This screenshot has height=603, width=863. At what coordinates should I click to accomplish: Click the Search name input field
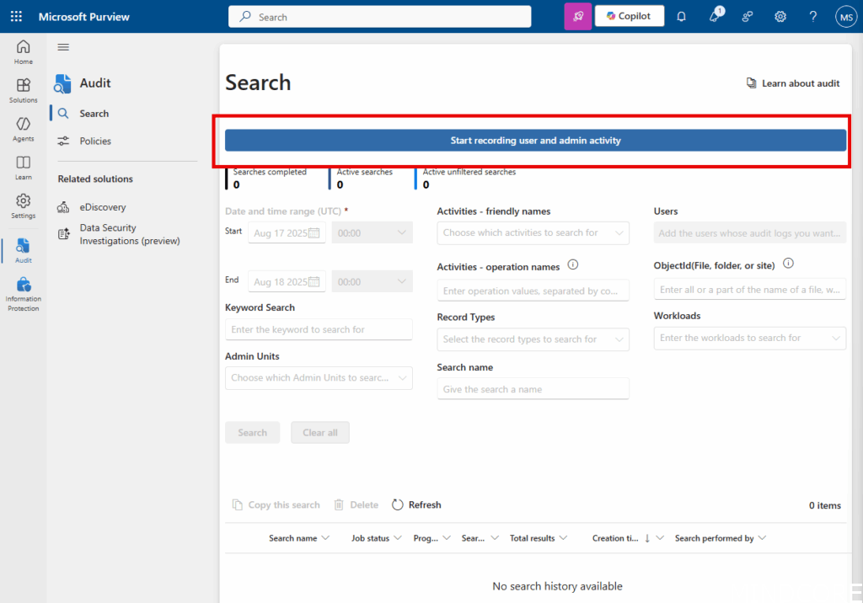click(x=533, y=389)
